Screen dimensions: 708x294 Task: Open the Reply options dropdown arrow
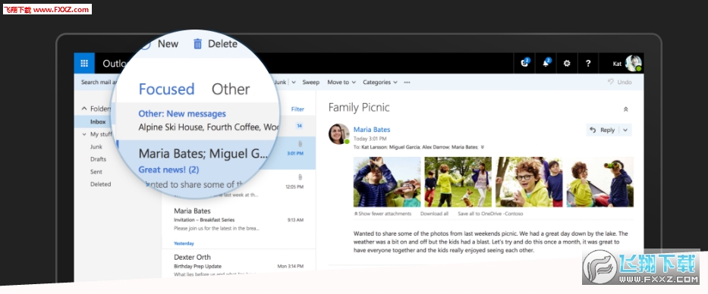point(625,130)
